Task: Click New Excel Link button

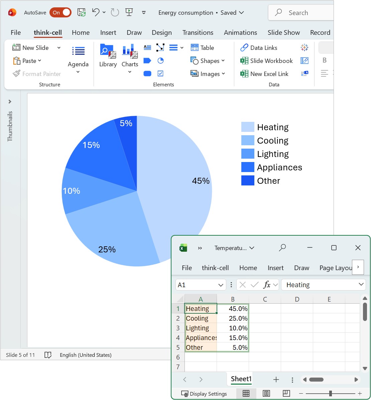Action: click(x=264, y=74)
